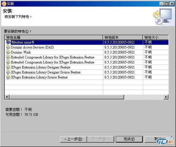Click the 完成(F) finish button
The height and width of the screenshot is (147, 176).
129,139
